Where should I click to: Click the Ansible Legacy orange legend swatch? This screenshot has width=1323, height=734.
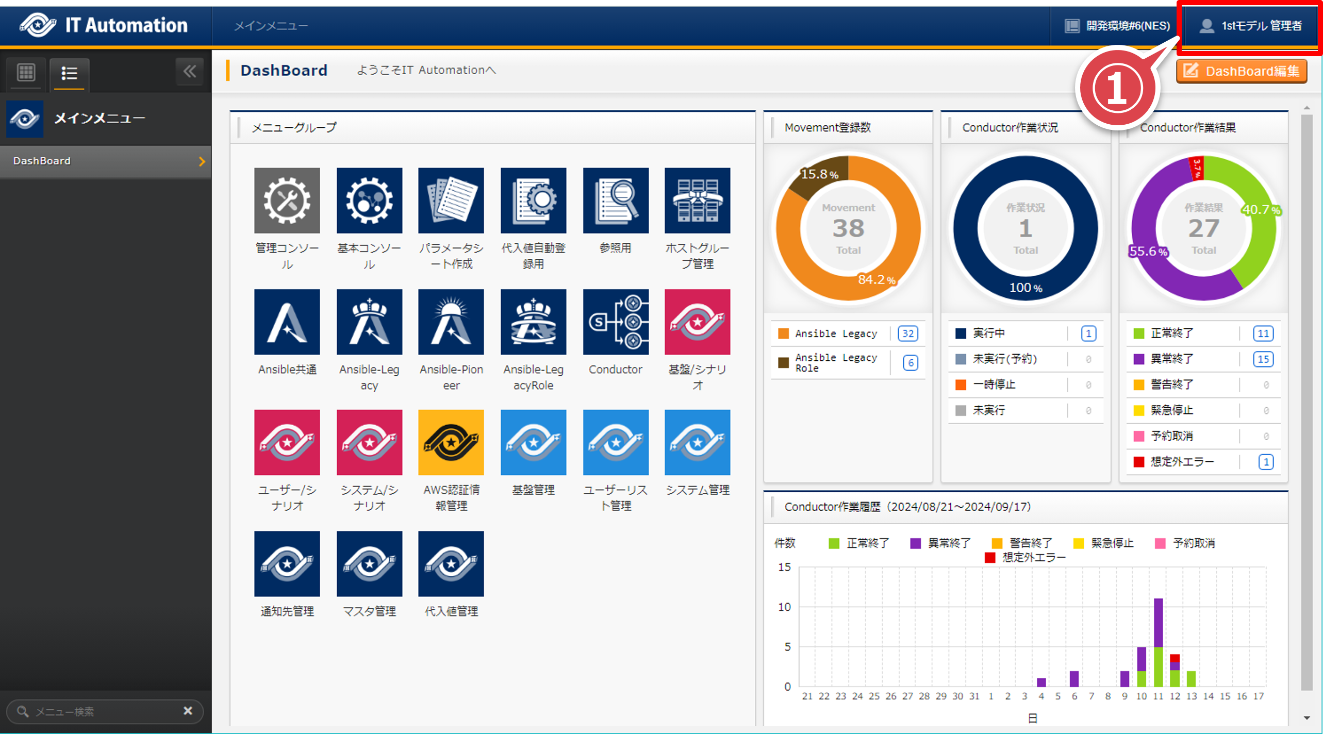pos(783,333)
